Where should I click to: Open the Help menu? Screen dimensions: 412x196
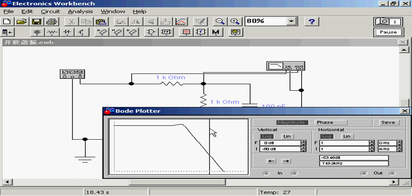tap(139, 12)
